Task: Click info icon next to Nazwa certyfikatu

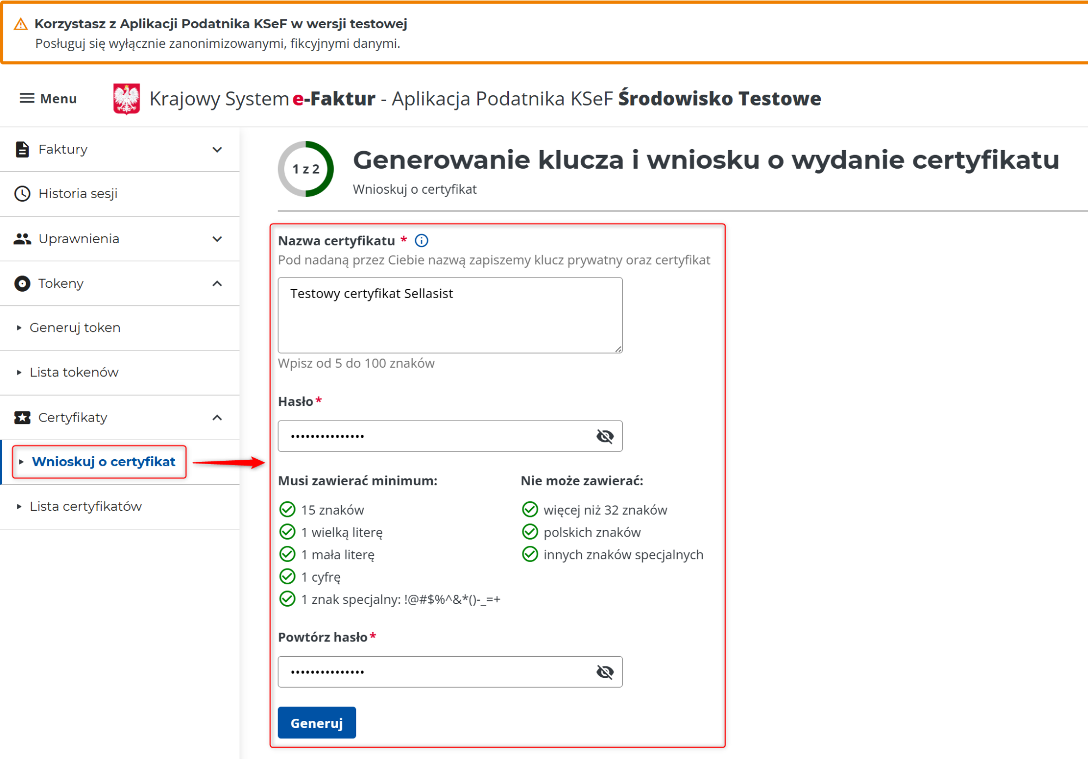Action: (x=421, y=240)
